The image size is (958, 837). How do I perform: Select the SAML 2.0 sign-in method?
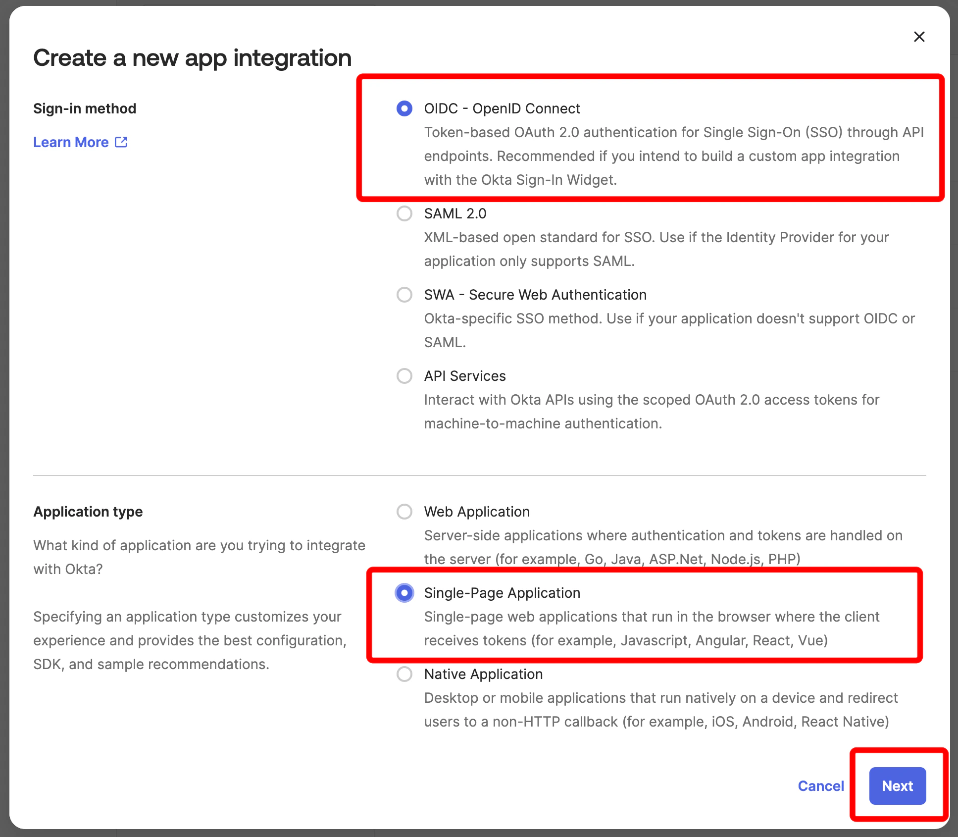click(x=404, y=213)
